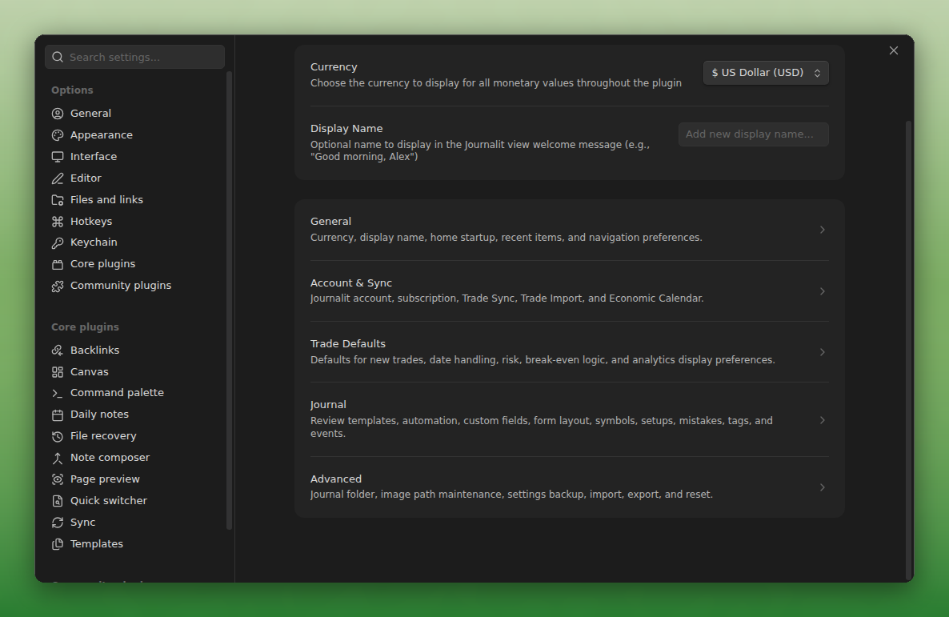
Task: Expand the Account & Sync chevron
Action: click(x=822, y=291)
